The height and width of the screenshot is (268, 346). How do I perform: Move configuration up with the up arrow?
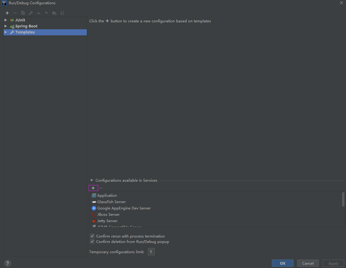point(38,13)
